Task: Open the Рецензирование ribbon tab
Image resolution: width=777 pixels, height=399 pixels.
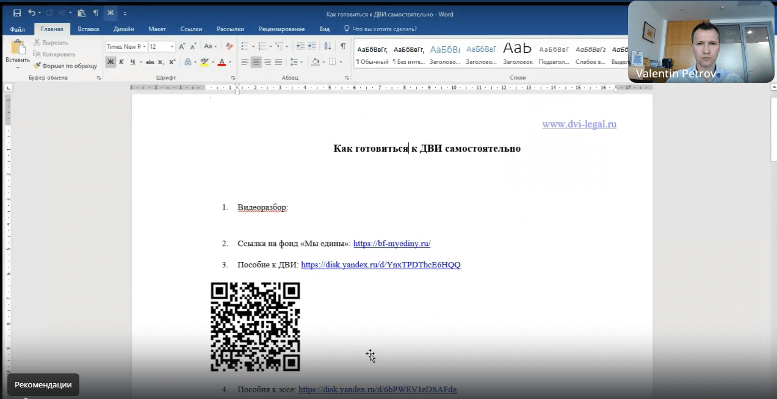Action: pyautogui.click(x=281, y=29)
